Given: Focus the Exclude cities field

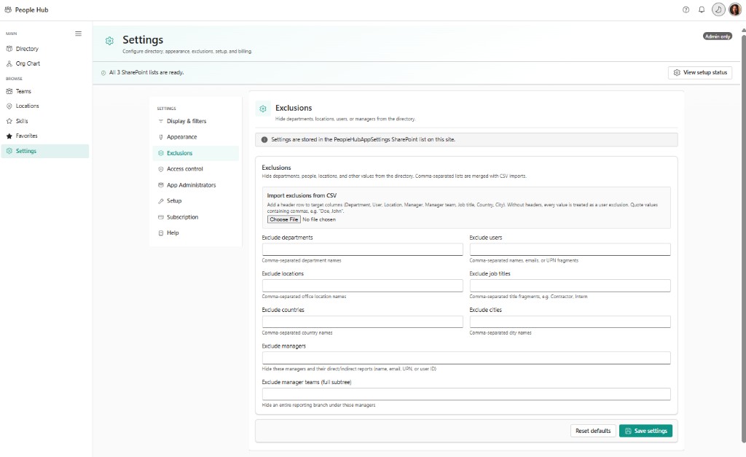Looking at the screenshot, I should click(570, 322).
